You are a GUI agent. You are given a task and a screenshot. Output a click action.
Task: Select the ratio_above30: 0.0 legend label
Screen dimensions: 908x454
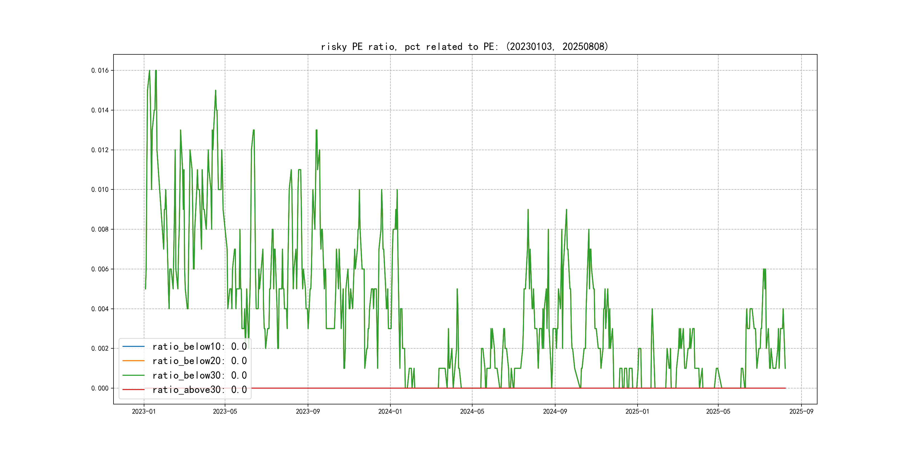[199, 390]
